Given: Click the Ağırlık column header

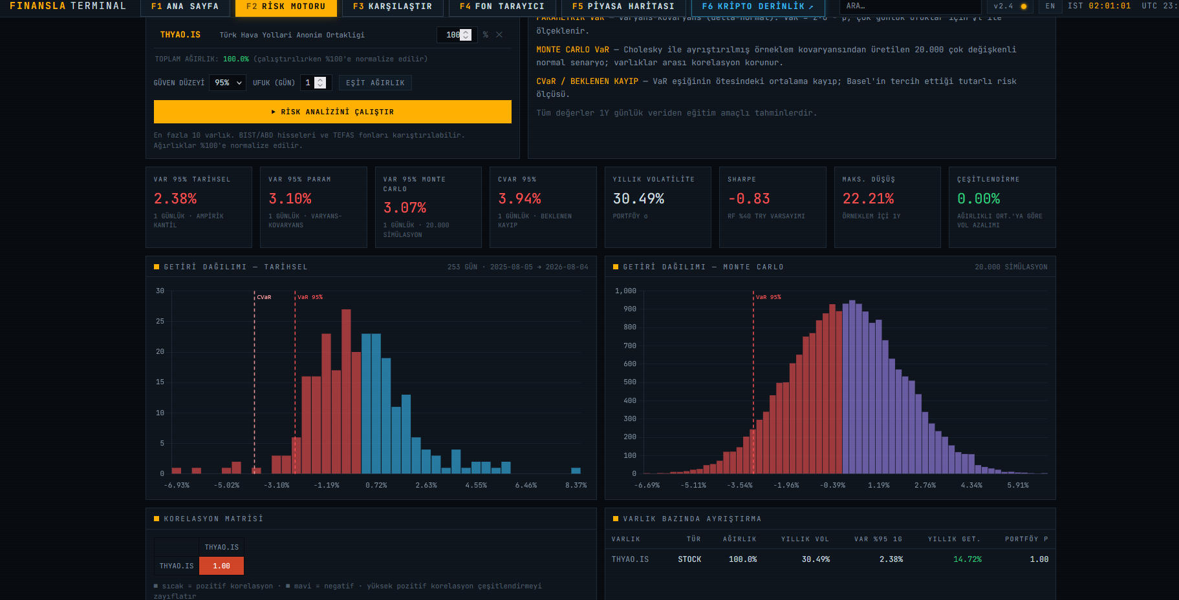Looking at the screenshot, I should [x=739, y=539].
